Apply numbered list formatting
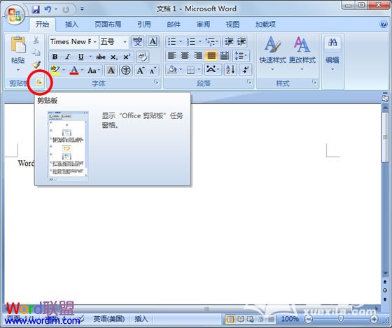This screenshot has height=328, width=392. click(191, 41)
